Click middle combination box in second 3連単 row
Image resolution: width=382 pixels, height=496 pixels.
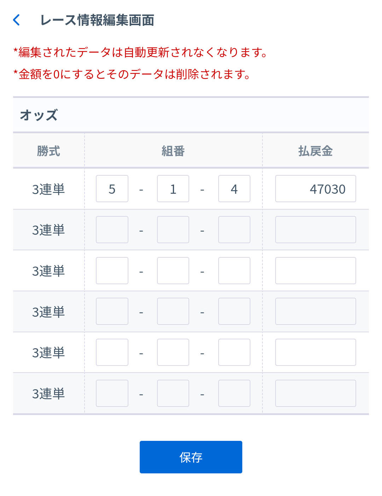(173, 230)
